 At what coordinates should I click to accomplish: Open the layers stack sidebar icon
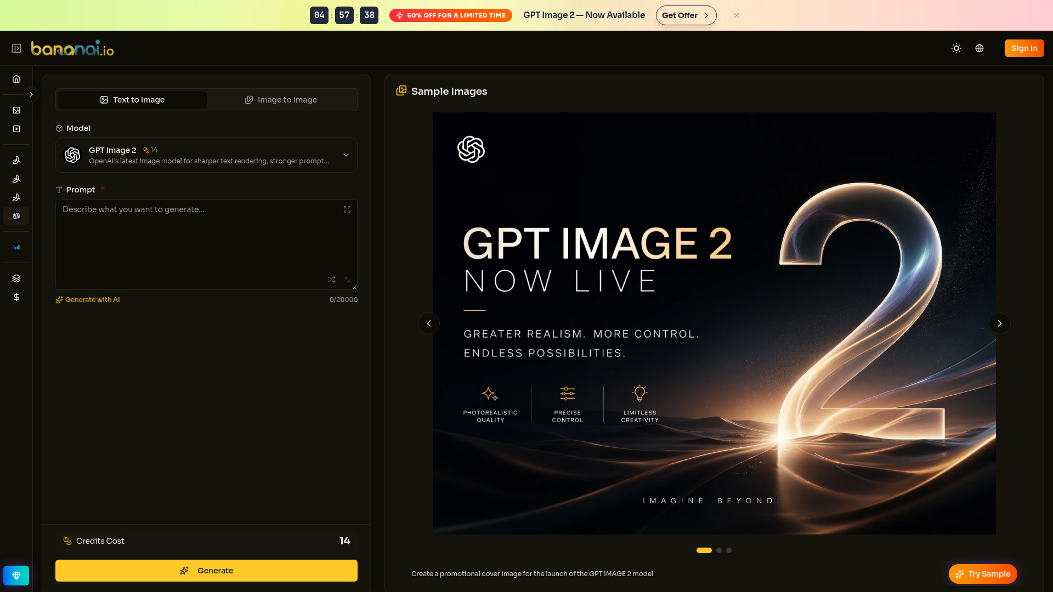(x=16, y=278)
